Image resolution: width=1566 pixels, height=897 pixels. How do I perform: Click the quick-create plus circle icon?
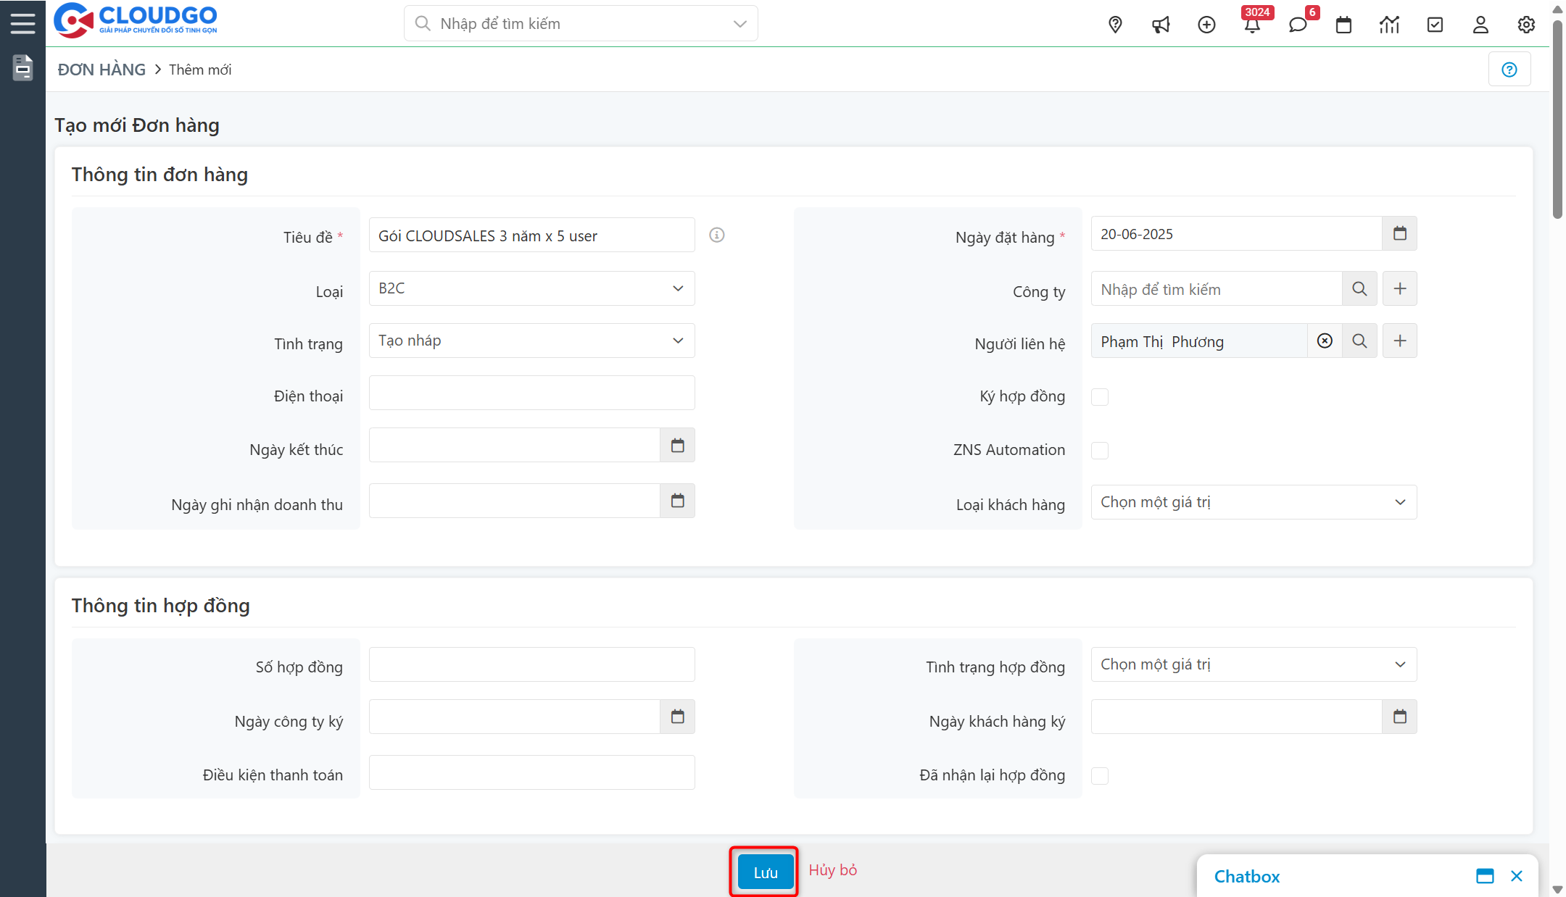[x=1206, y=25]
